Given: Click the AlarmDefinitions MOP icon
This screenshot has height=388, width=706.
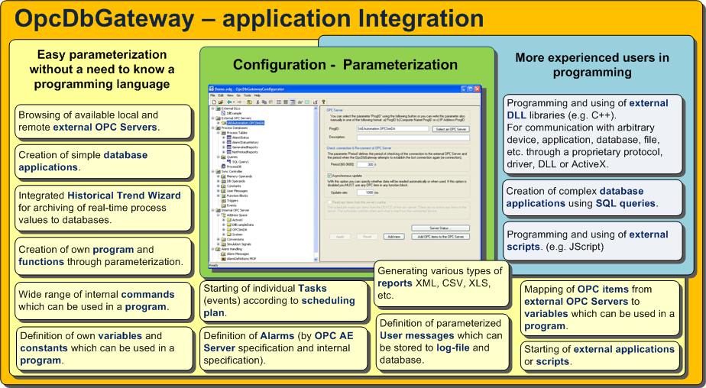Looking at the screenshot, I should (x=223, y=259).
